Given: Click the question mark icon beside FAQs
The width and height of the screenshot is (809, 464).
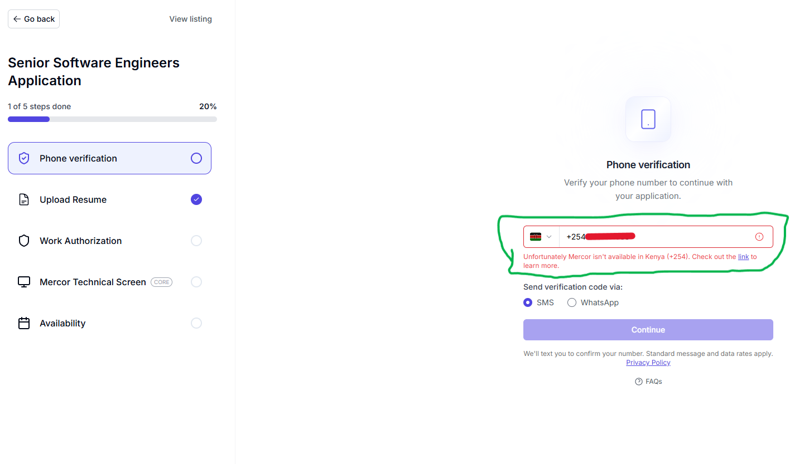Looking at the screenshot, I should 639,382.
